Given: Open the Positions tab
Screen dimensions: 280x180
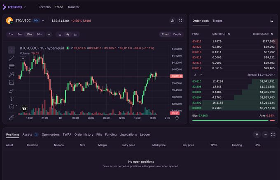Looking at the screenshot, I should tap(13, 134).
